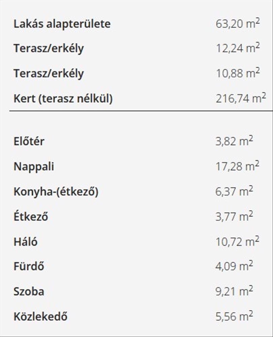Click the 'Konyha-(étkező)' label
273x337 pixels.
(x=56, y=192)
